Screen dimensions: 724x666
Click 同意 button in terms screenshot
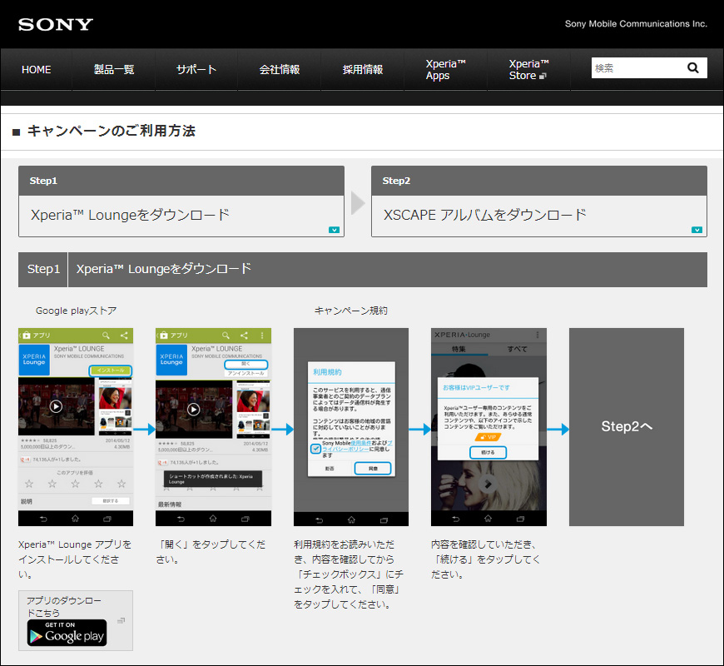[373, 469]
